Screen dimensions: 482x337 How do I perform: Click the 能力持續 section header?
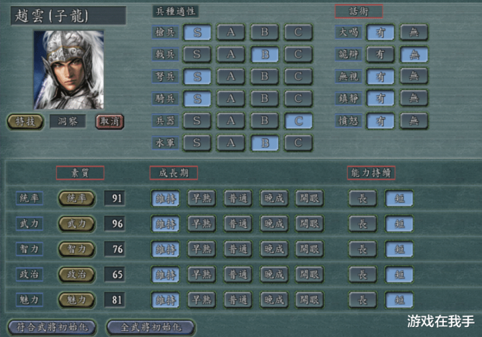pyautogui.click(x=371, y=173)
